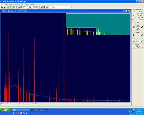Click the zoom in magnifier icon

(39, 7)
